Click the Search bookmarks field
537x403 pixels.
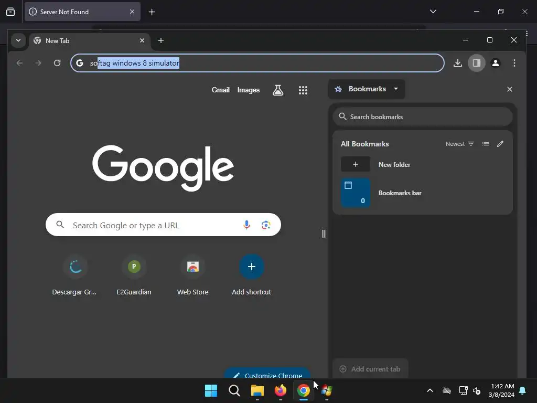tap(423, 117)
